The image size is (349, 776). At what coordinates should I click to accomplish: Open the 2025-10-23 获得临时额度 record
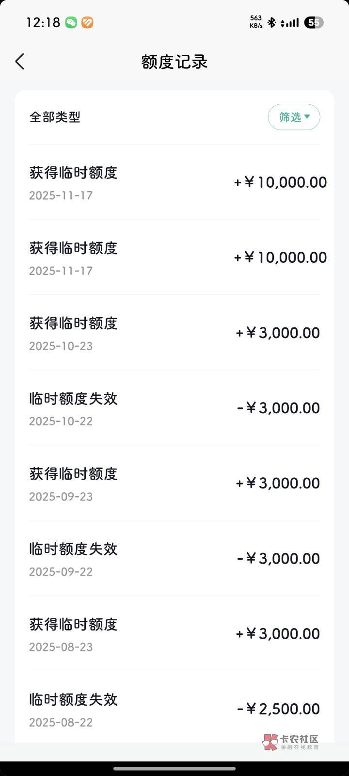tap(174, 333)
